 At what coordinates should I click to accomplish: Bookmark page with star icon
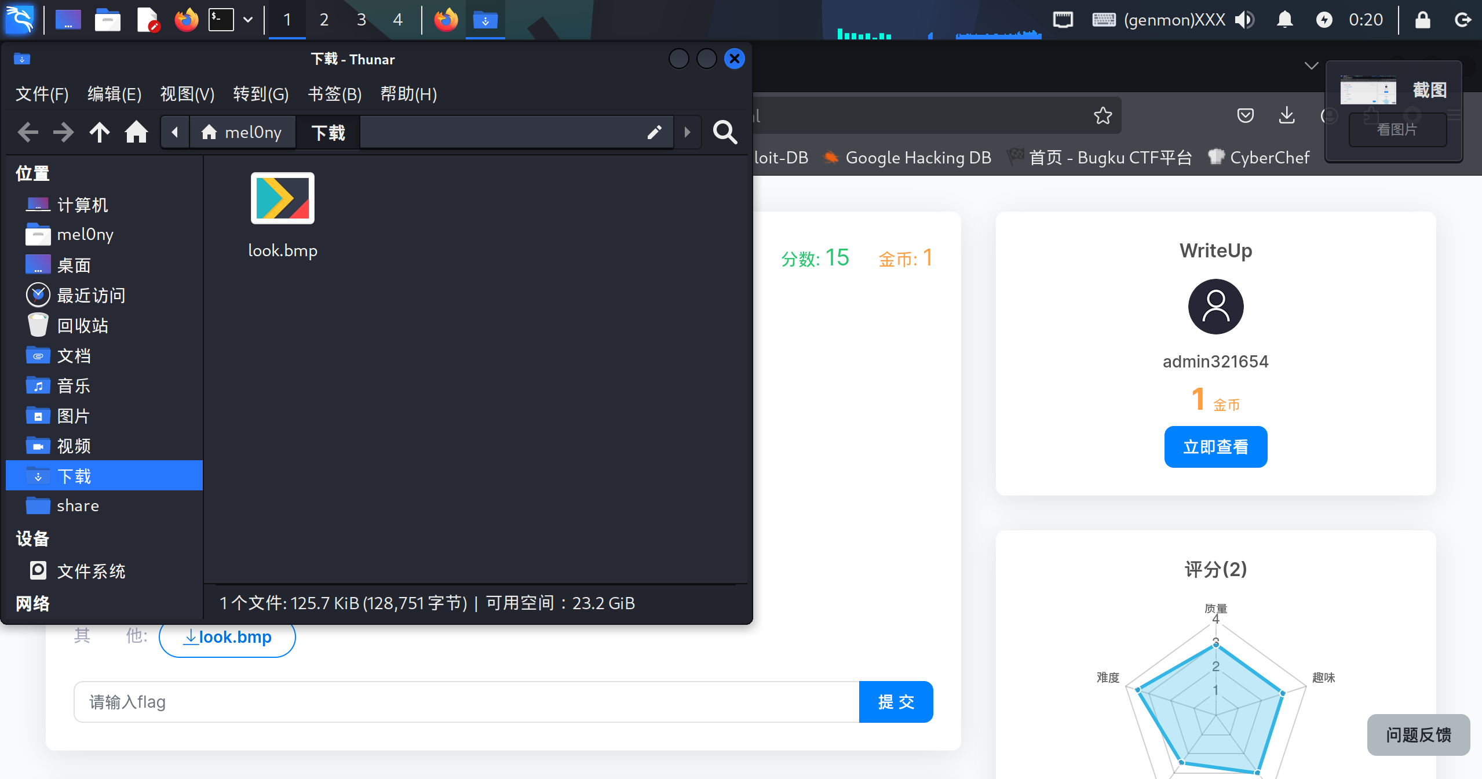1103,116
